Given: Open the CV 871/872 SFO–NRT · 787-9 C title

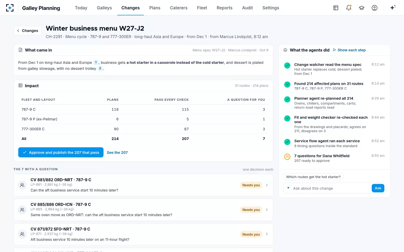Looking at the screenshot, I should click(x=60, y=229).
